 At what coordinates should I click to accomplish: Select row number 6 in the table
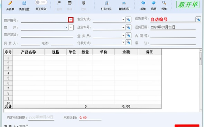tap(8, 83)
